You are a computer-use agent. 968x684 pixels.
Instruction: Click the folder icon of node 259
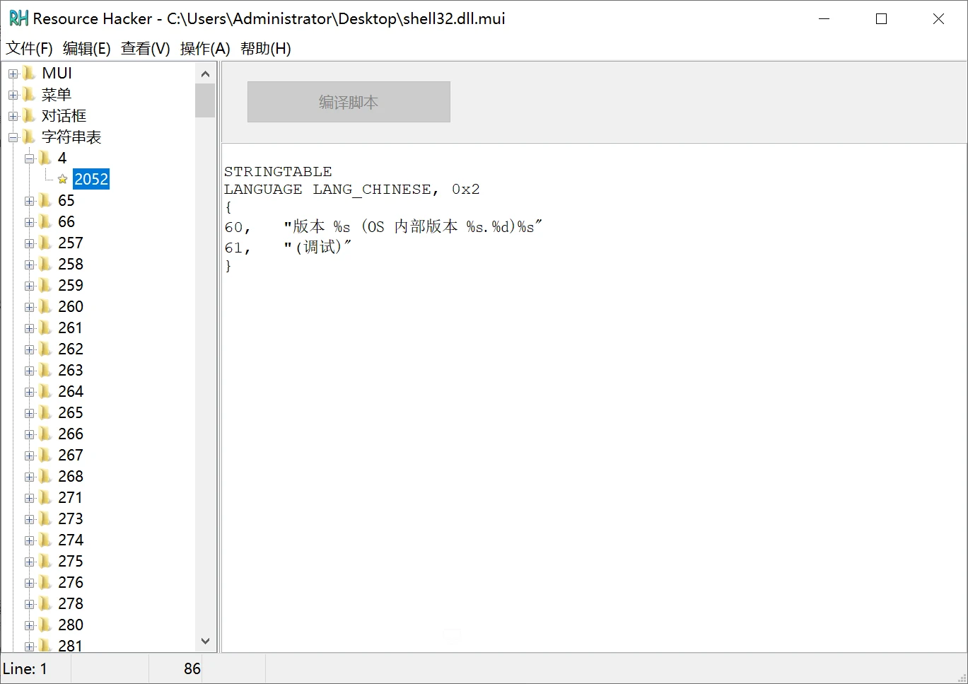(x=45, y=285)
